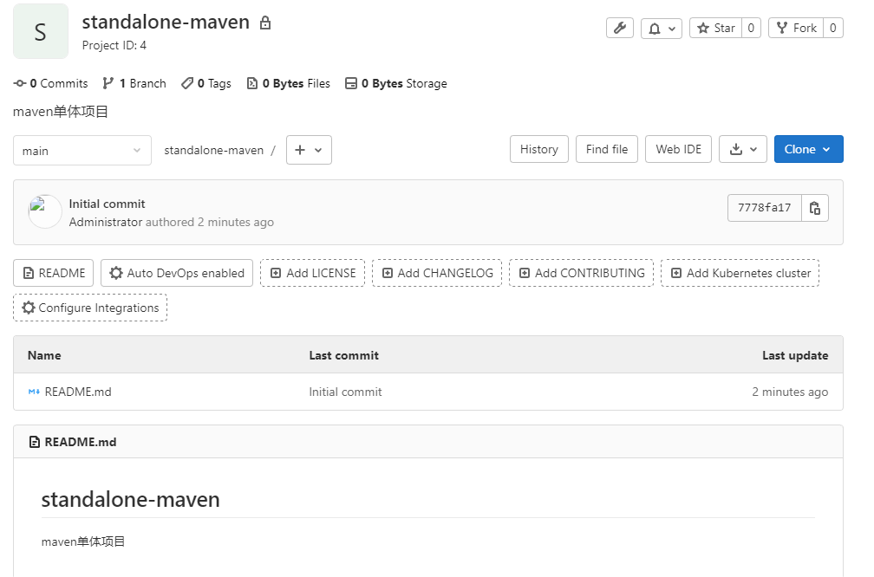Click the standalone-maven README heading
The height and width of the screenshot is (577, 874).
pos(130,500)
